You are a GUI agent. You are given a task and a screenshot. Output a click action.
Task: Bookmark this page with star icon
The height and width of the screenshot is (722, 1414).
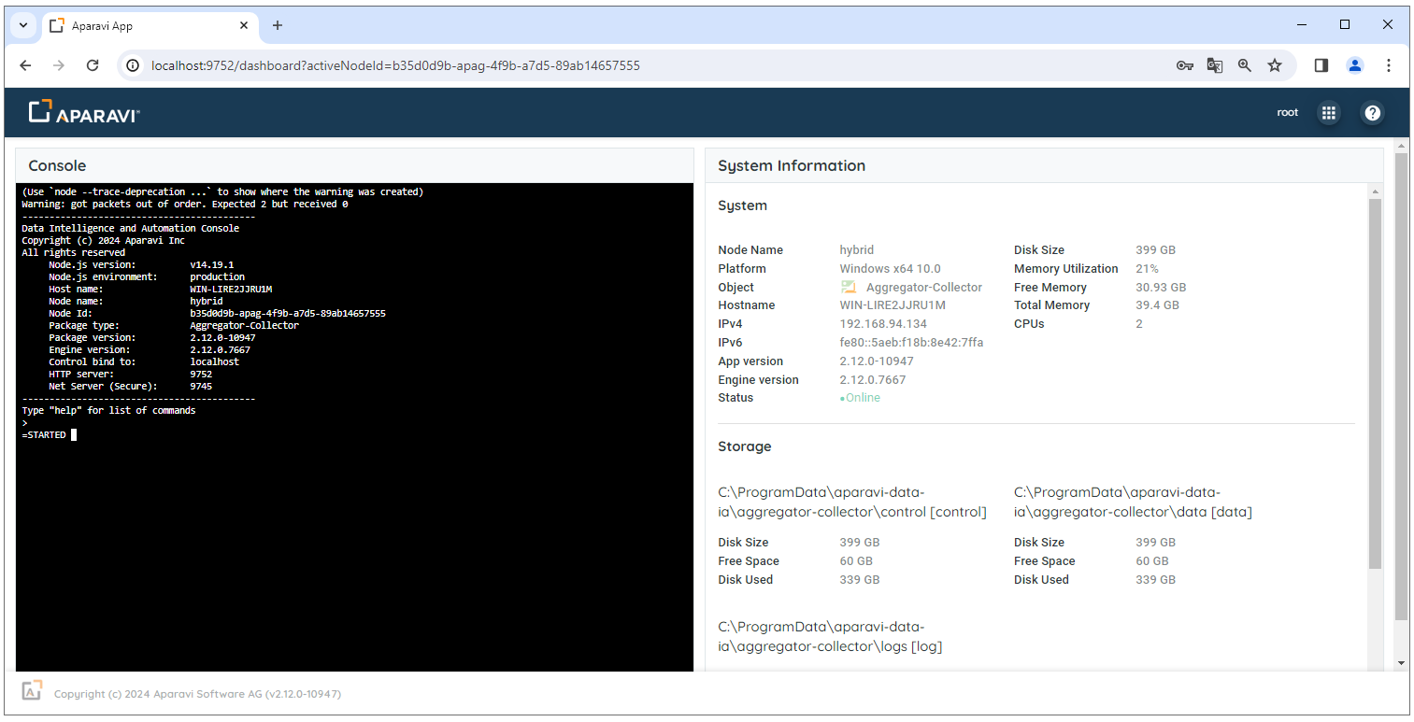click(x=1274, y=65)
